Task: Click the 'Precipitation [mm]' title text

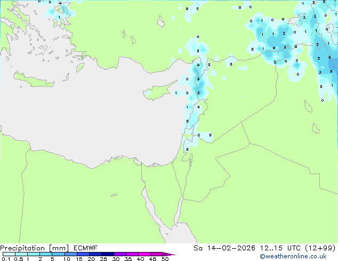Action: pyautogui.click(x=34, y=248)
